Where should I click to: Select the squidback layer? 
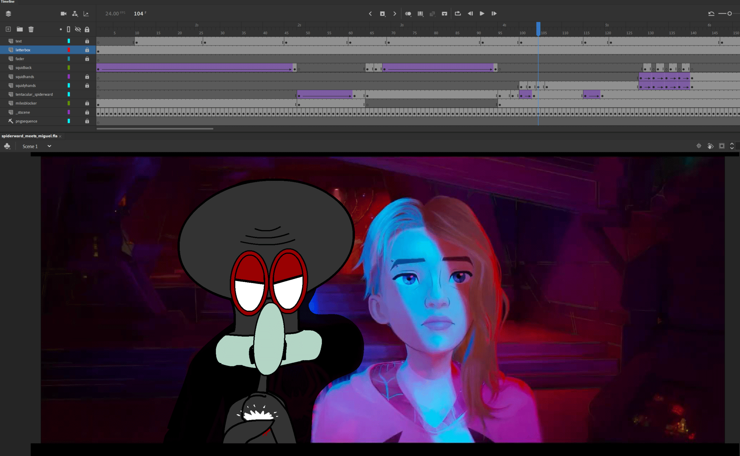(24, 68)
